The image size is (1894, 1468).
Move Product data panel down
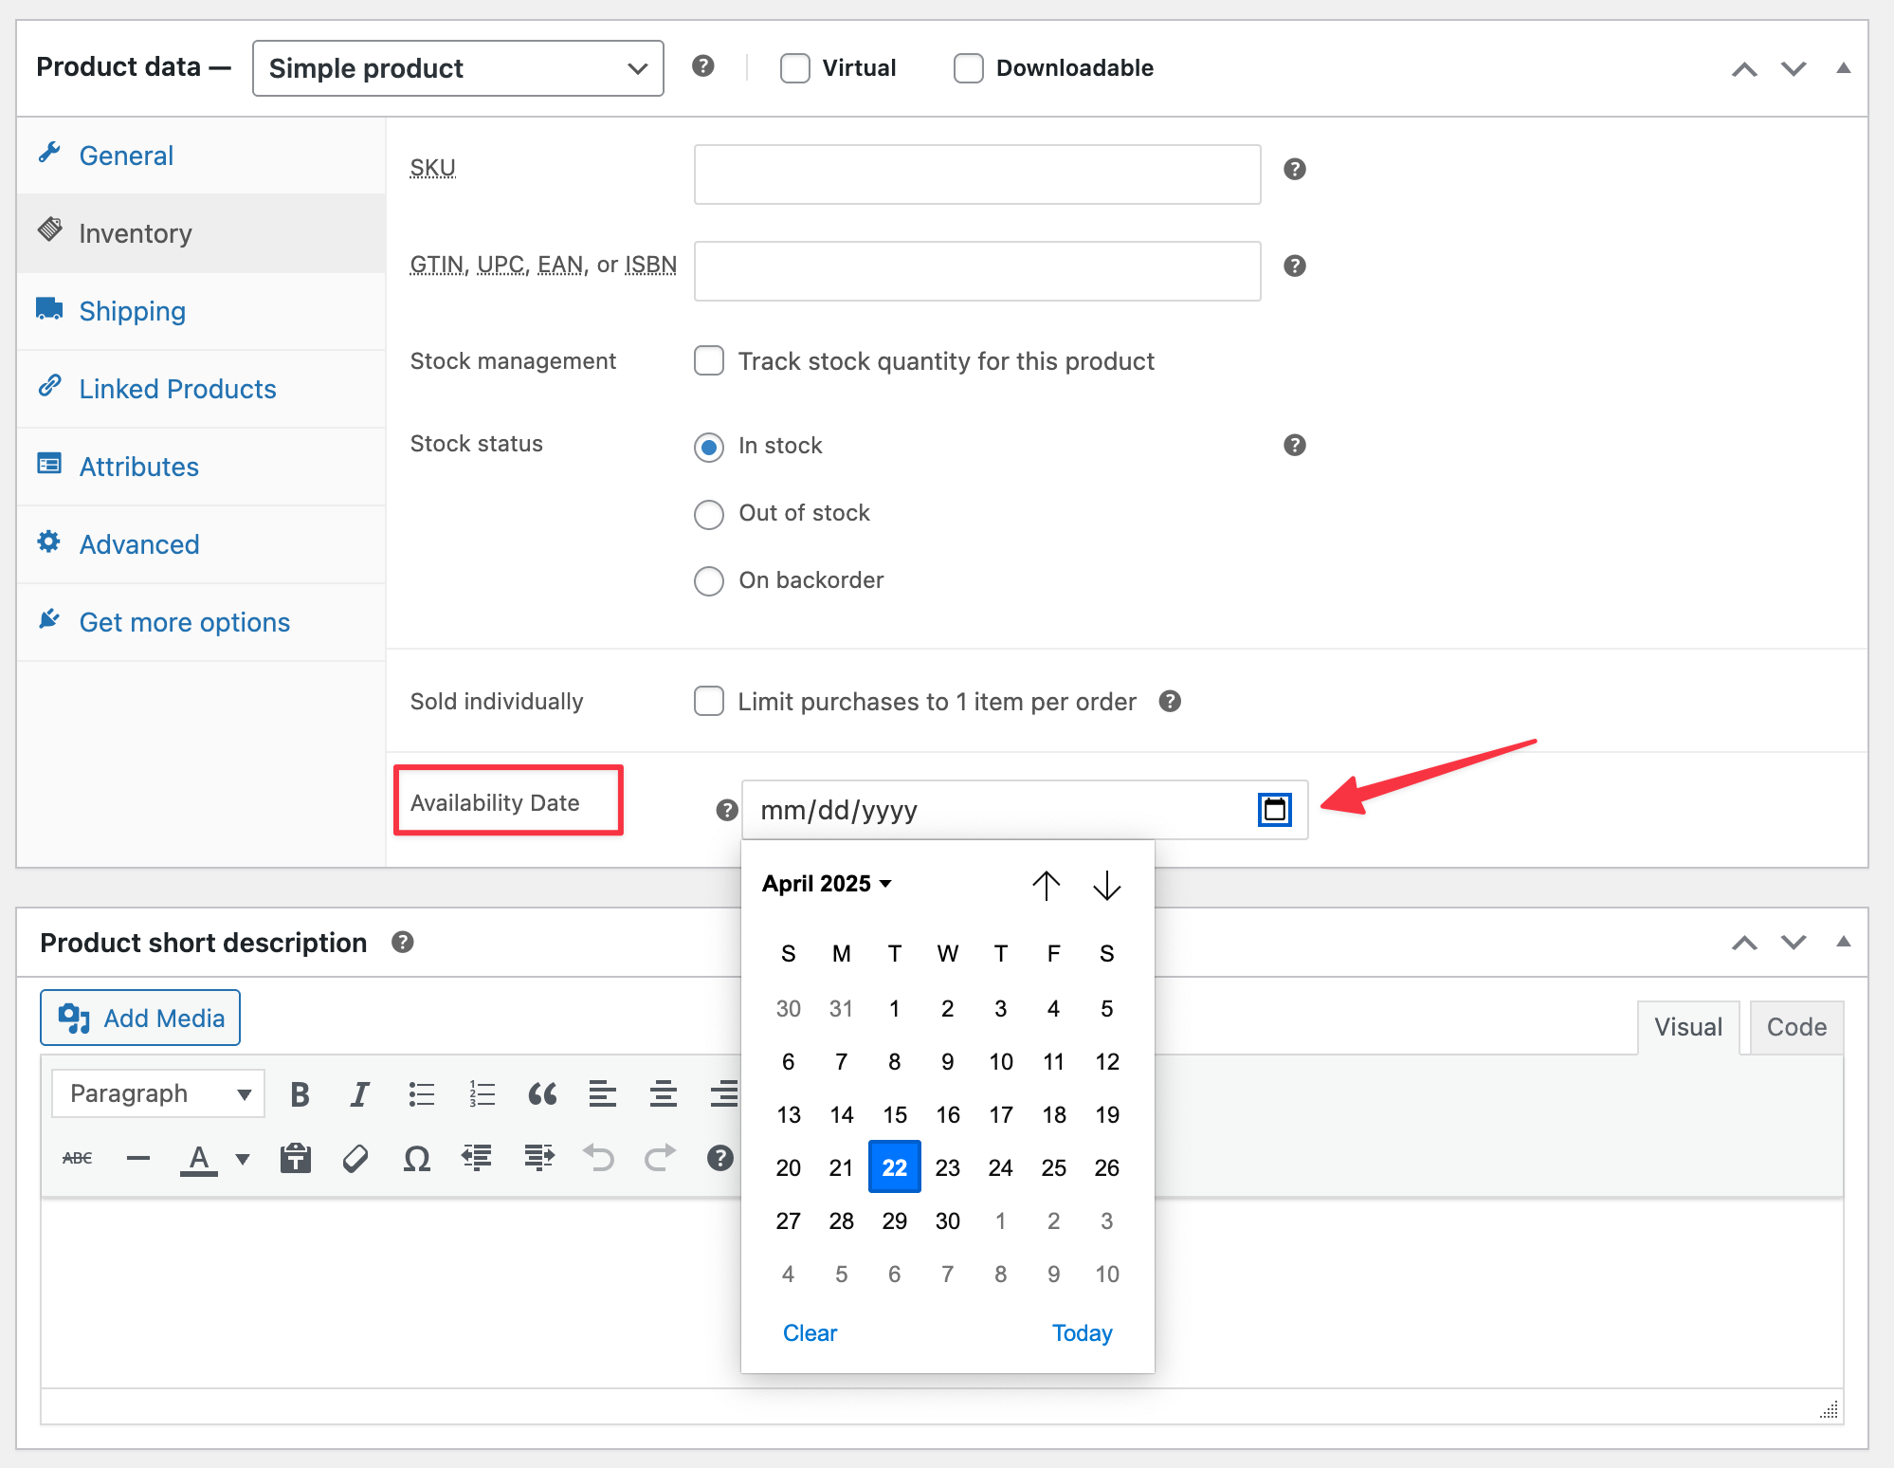click(x=1794, y=68)
